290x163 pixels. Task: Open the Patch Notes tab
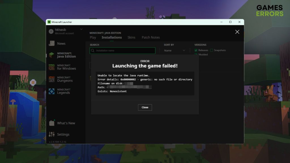tap(151, 37)
